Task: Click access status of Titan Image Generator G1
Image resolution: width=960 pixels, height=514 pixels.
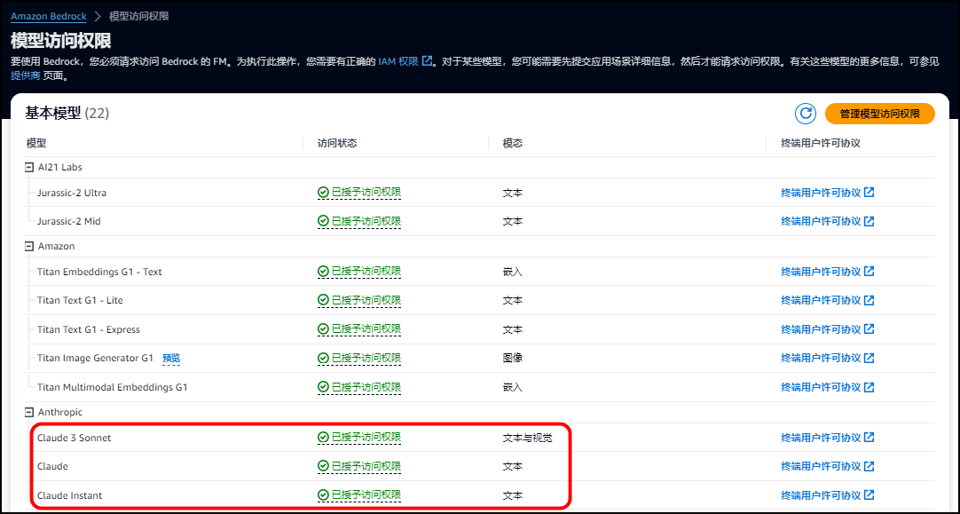Action: pyautogui.click(x=359, y=358)
